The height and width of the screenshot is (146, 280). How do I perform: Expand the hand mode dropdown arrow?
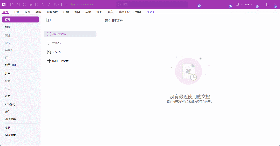click(59, 5)
